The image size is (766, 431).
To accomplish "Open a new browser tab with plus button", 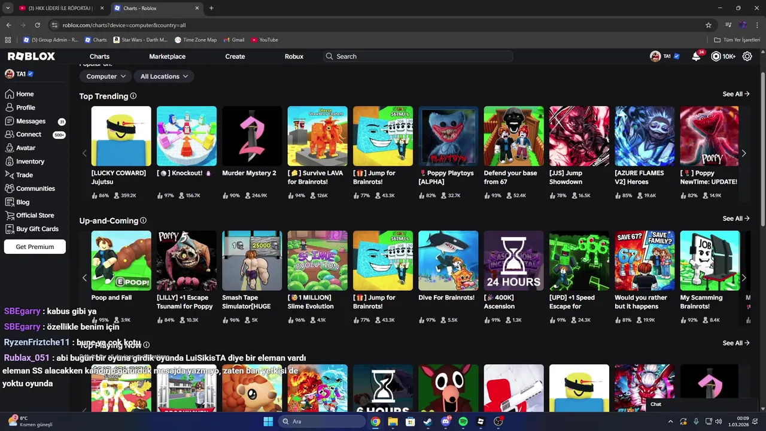I will pyautogui.click(x=211, y=8).
